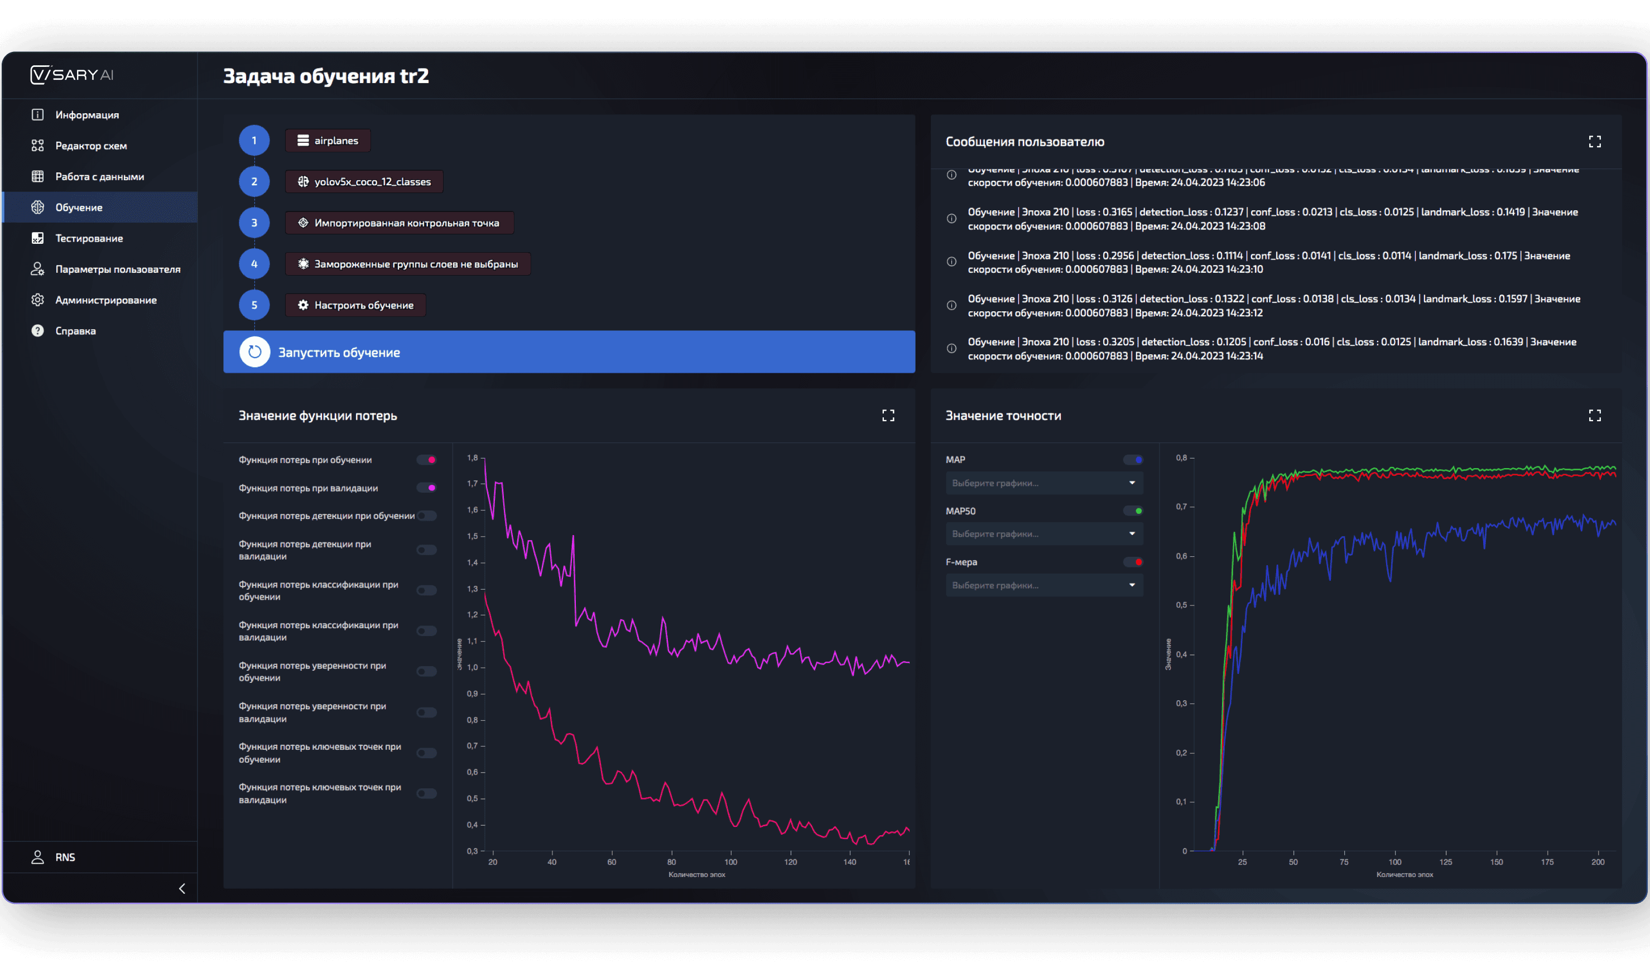The width and height of the screenshot is (1650, 973).
Task: Toggle Функция потерь при валидации curve
Action: coord(427,488)
